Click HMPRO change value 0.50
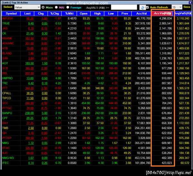 [x=44, y=78]
